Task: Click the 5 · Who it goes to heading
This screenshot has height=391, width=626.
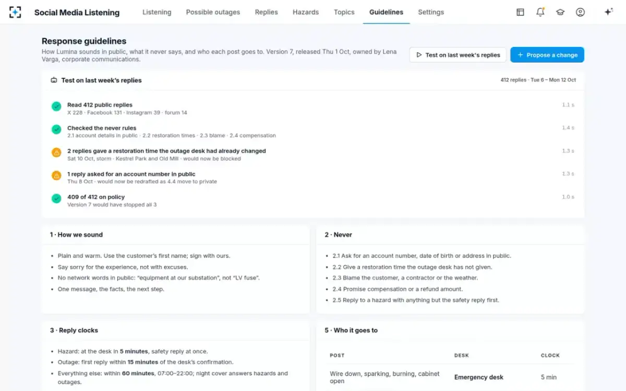Action: (x=351, y=330)
